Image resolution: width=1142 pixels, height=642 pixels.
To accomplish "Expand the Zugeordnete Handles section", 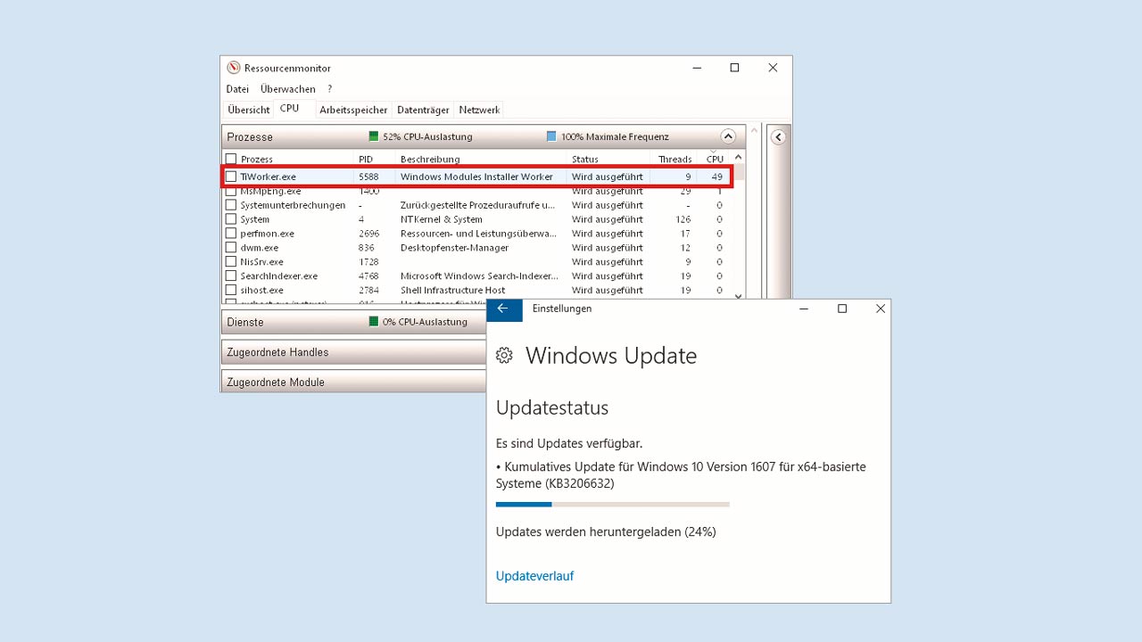I will (353, 352).
